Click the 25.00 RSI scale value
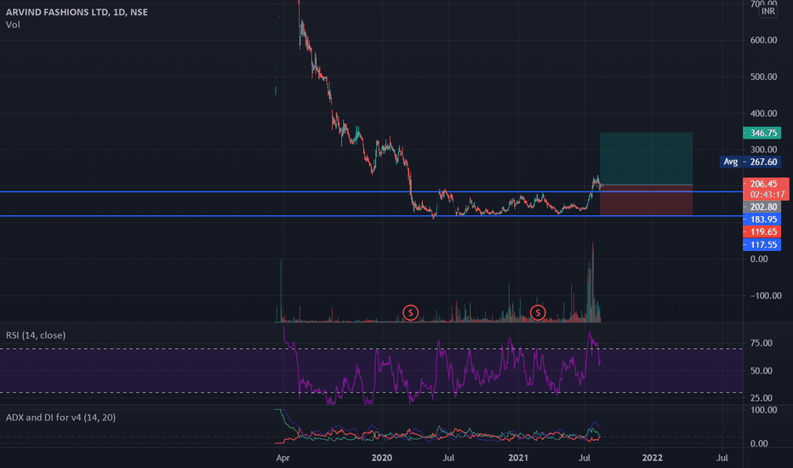793x468 pixels. coord(762,397)
